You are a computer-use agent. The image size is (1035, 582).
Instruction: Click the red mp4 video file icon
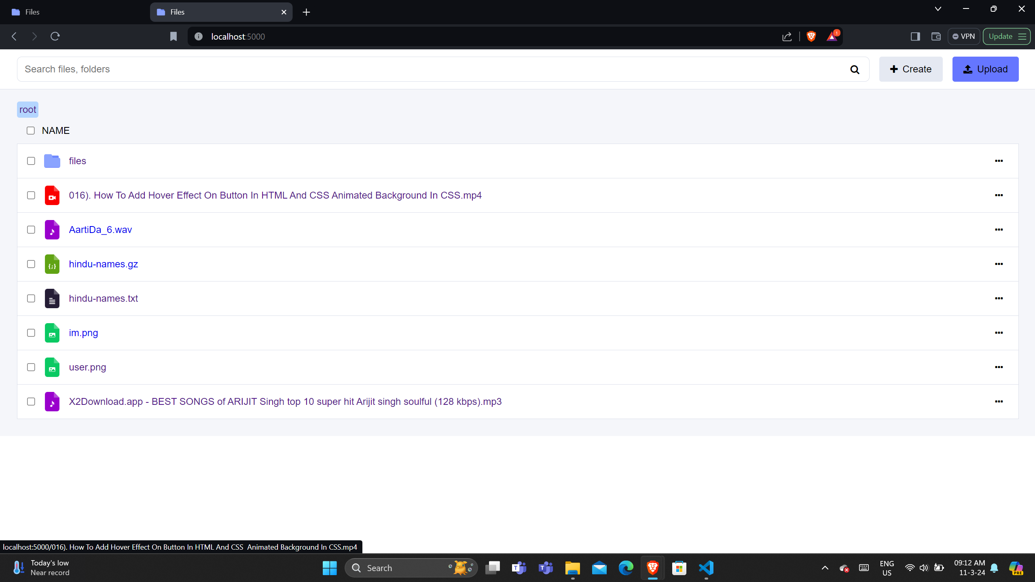52,195
